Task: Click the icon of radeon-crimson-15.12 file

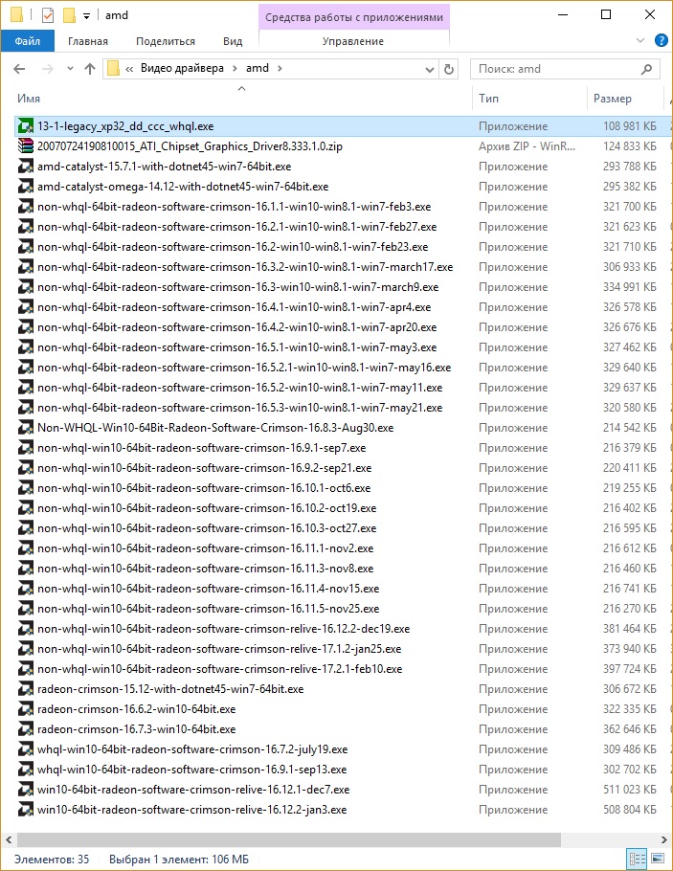Action: [x=26, y=689]
